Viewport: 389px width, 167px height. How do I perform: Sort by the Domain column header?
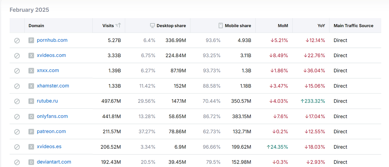36,25
